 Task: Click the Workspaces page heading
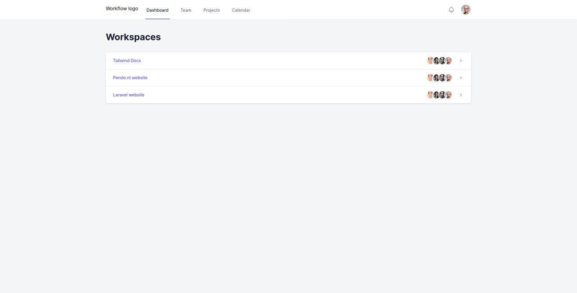point(133,37)
